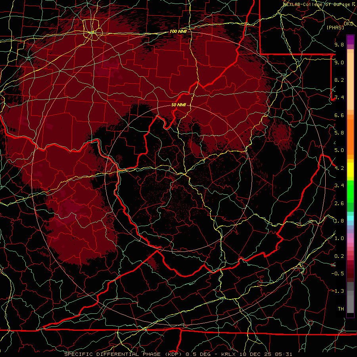
Task: Select the bright green swatch on the color bar
Action: [350, 191]
